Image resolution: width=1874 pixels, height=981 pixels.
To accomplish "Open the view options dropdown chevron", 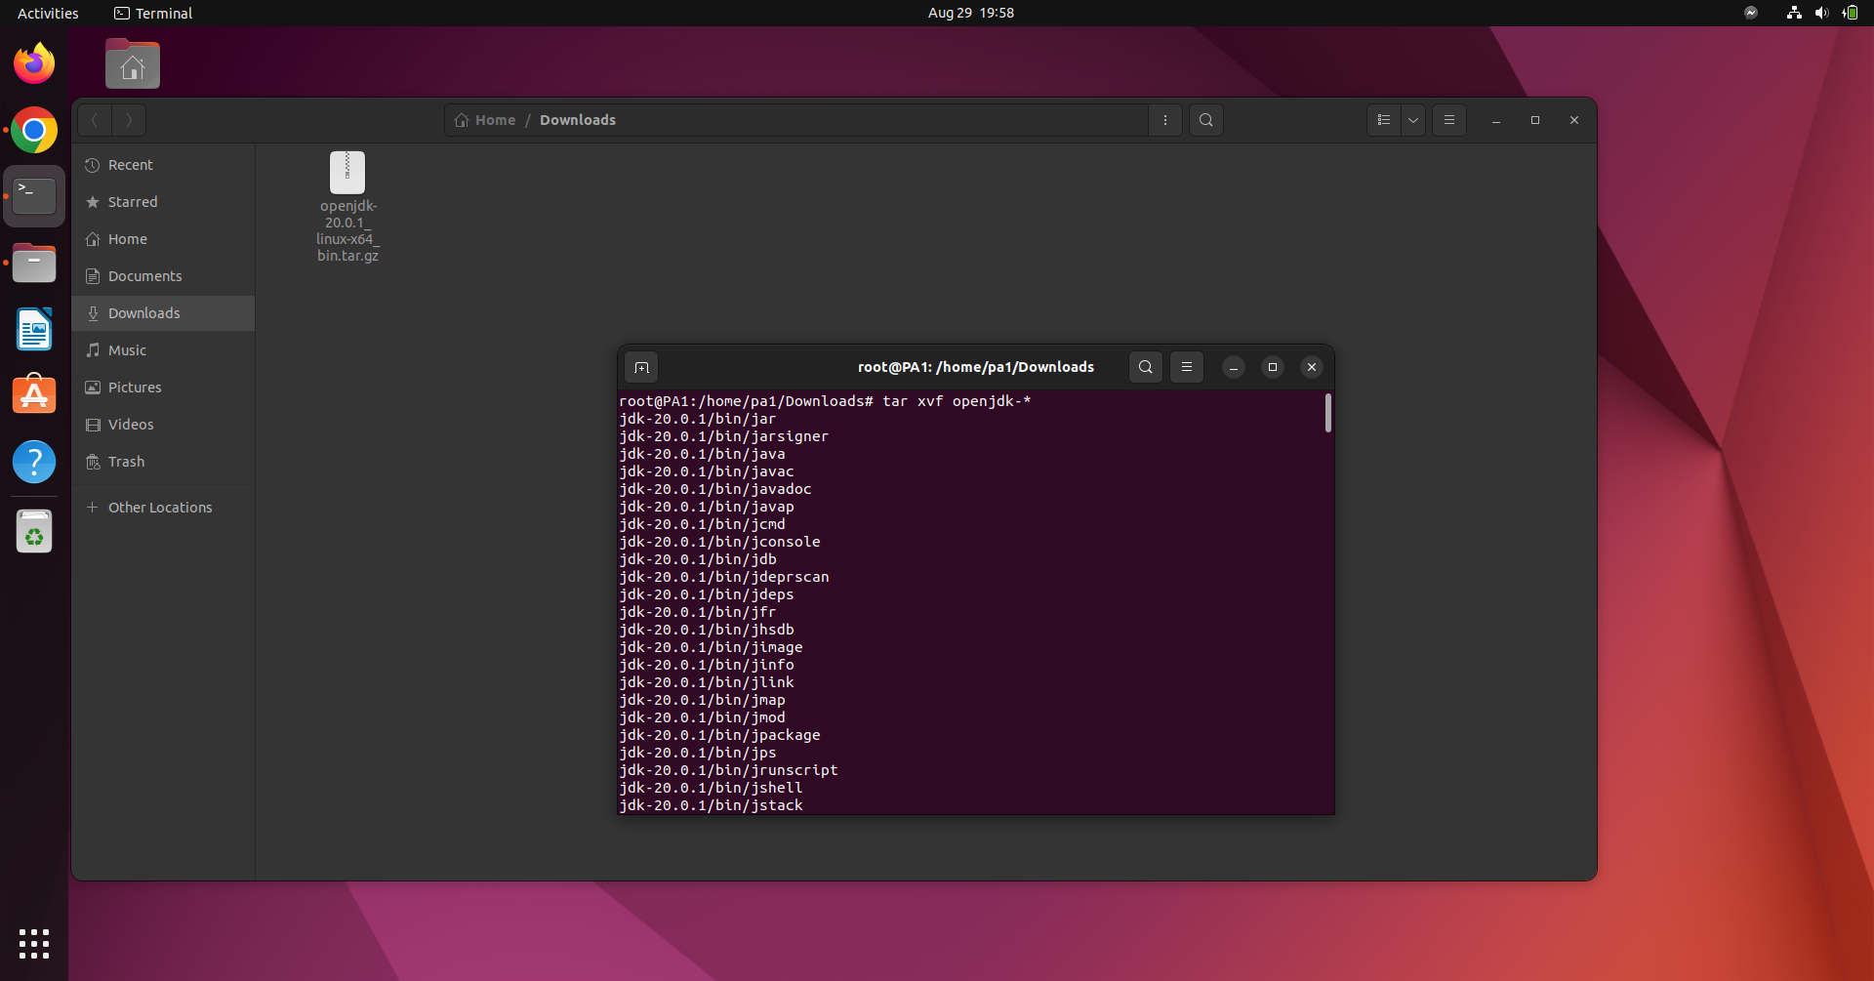I will [x=1412, y=119].
